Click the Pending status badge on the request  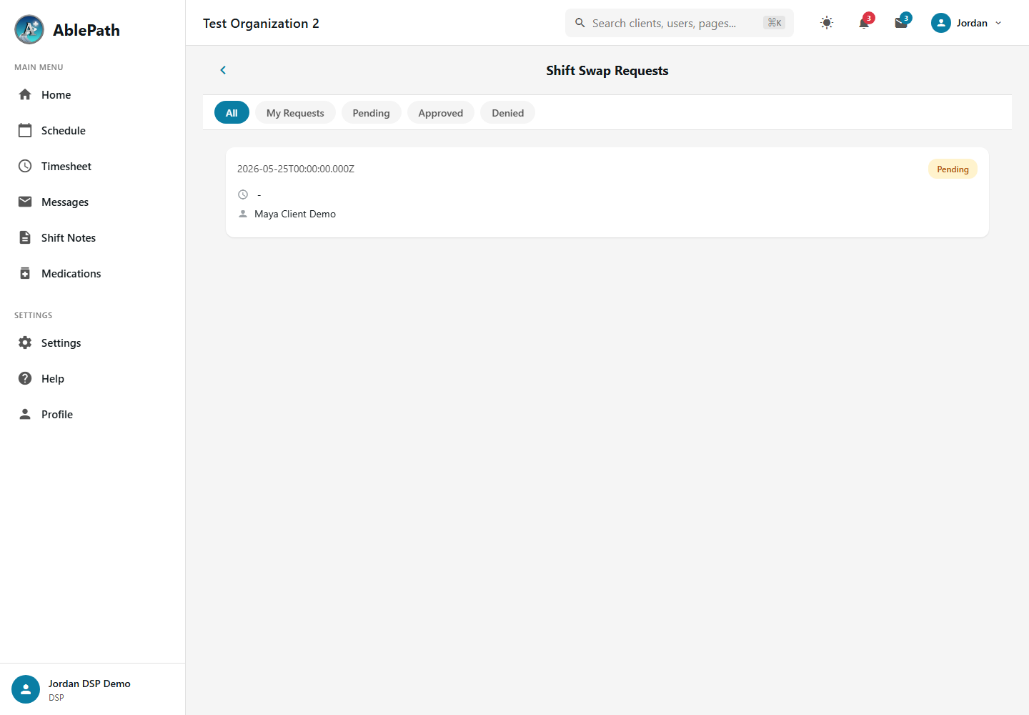pyautogui.click(x=953, y=169)
